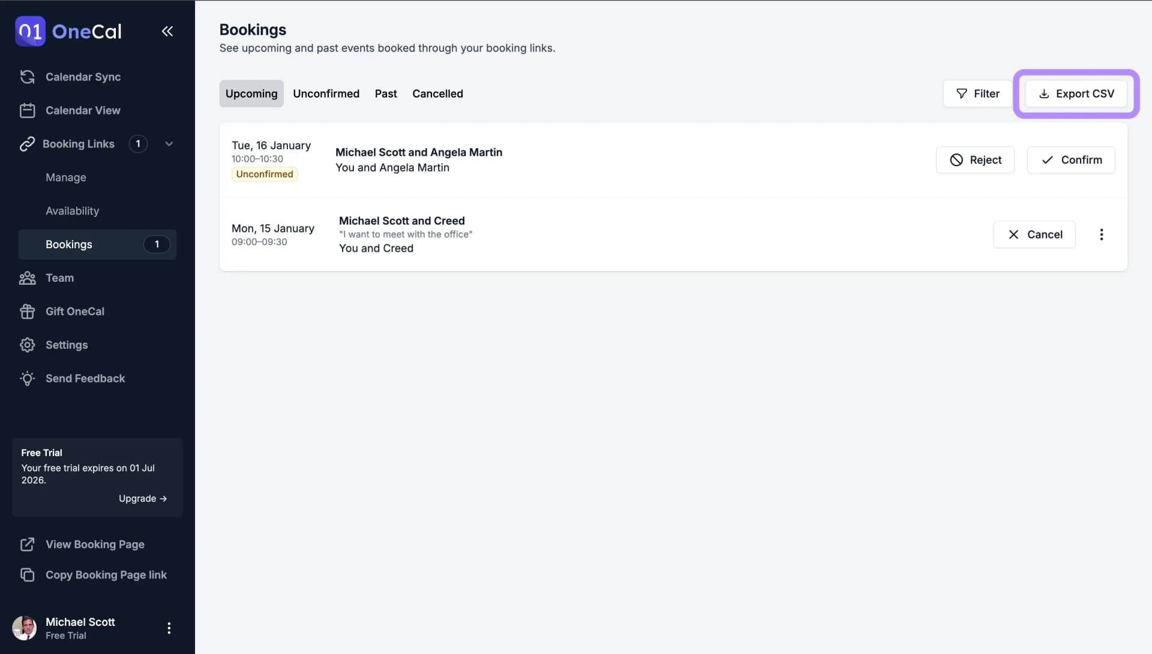
Task: Click Confirm for Angela Martin booking
Action: point(1070,159)
